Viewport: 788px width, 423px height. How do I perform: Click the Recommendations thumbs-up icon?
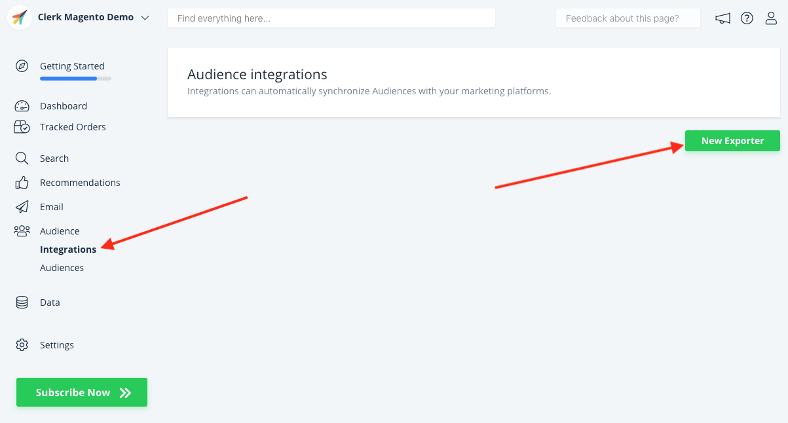[22, 183]
